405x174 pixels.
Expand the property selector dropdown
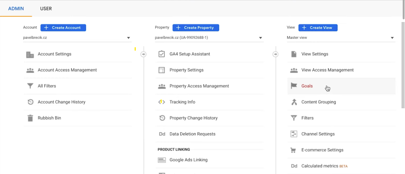pos(209,38)
